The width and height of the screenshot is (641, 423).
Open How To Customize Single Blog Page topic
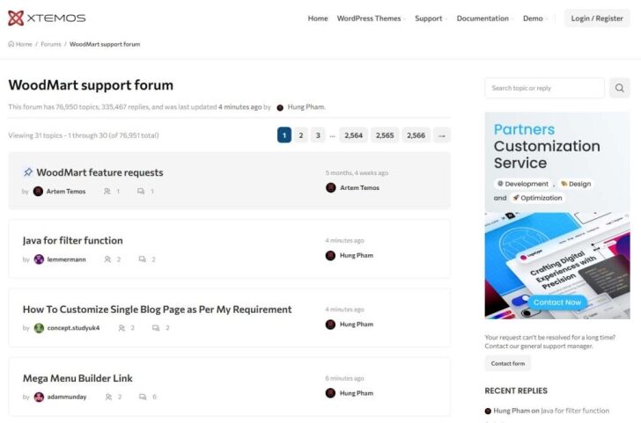point(158,310)
